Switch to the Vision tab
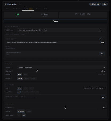Image resolution: width=111 pixels, height=121 pixels. pos(28,9)
